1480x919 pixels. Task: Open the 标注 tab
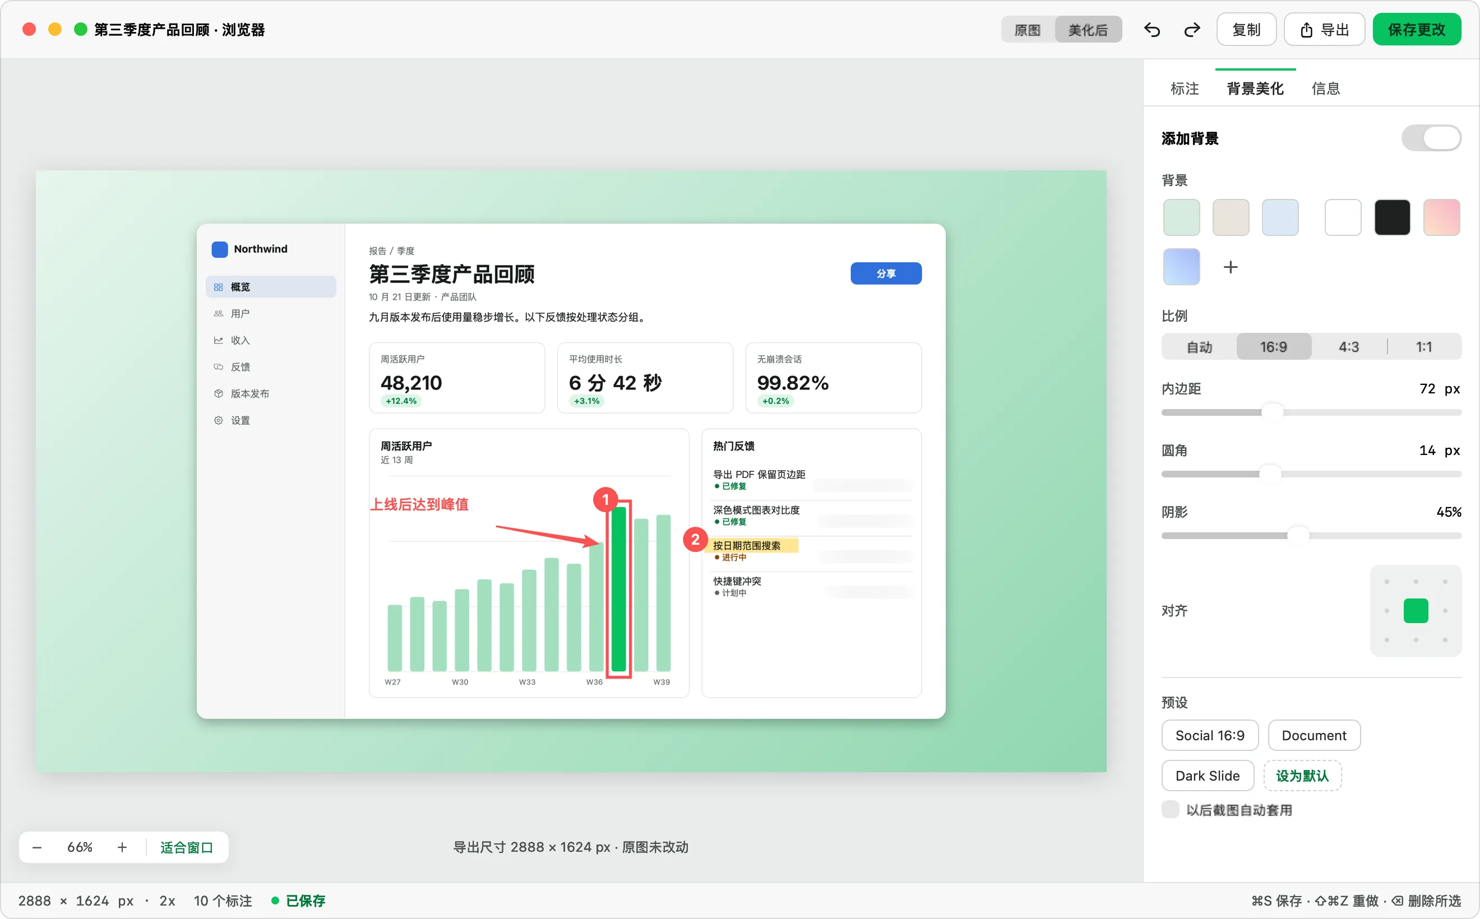coord(1184,89)
